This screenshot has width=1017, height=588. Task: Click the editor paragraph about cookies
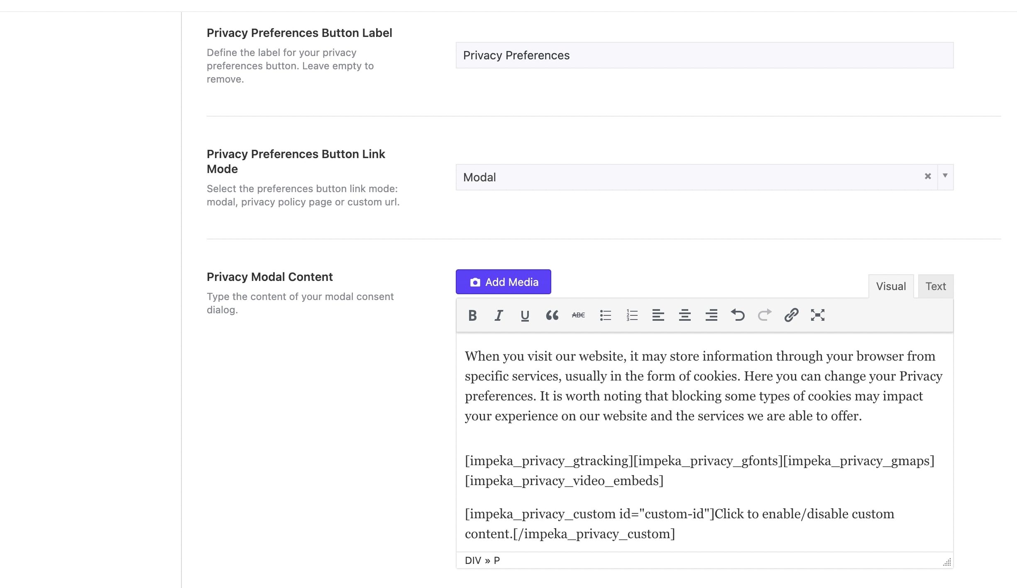tap(704, 386)
